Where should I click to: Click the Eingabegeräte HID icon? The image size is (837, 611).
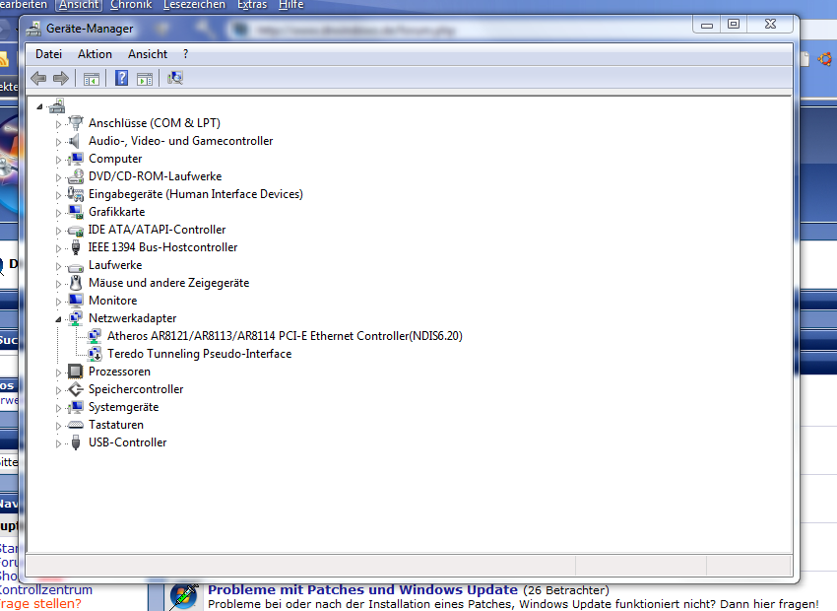[x=76, y=194]
